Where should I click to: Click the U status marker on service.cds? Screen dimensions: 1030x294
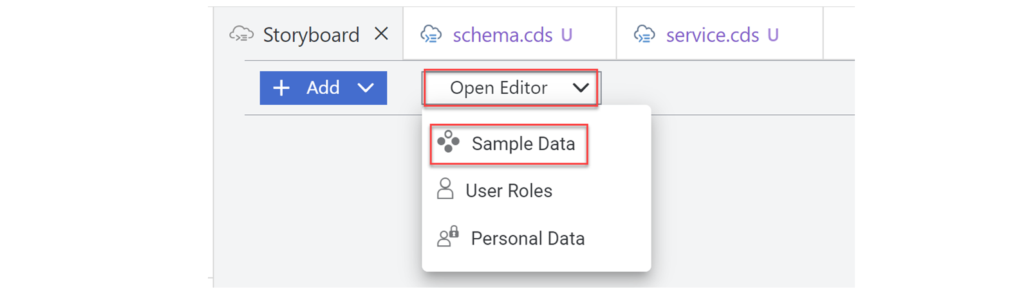pos(773,35)
